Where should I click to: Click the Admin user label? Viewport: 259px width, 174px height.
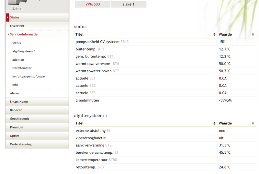tap(17, 9)
